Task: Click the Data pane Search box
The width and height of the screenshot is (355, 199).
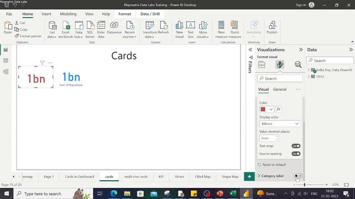Action: point(330,60)
